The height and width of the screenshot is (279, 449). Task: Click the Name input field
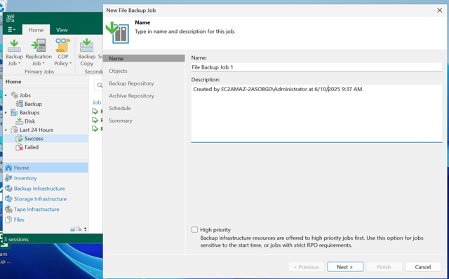coord(316,67)
